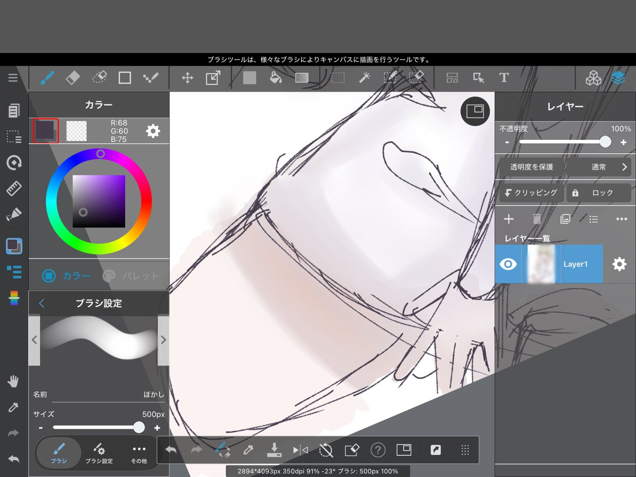Viewport: 636px width, 477px height.
Task: Open the hamburger main menu
Action: [13, 78]
